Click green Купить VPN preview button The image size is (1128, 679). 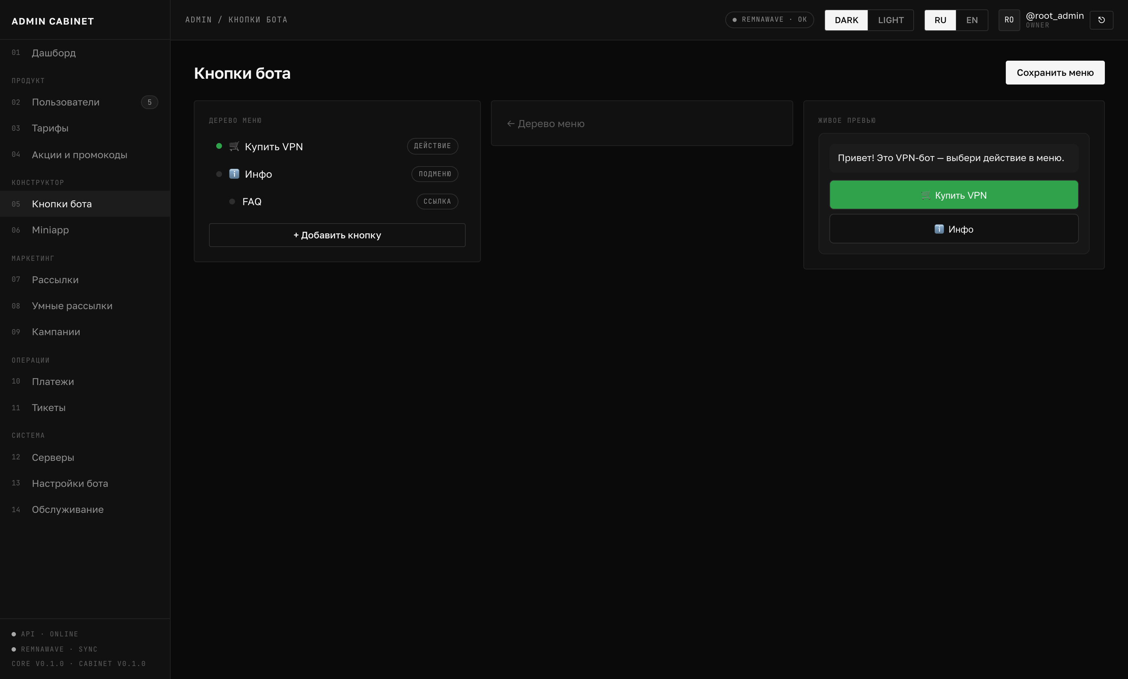pyautogui.click(x=954, y=195)
